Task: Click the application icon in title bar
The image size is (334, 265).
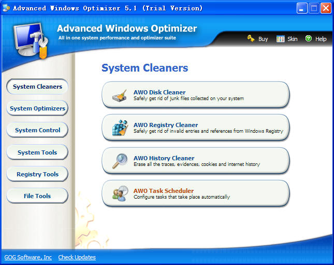Action: 6,8
